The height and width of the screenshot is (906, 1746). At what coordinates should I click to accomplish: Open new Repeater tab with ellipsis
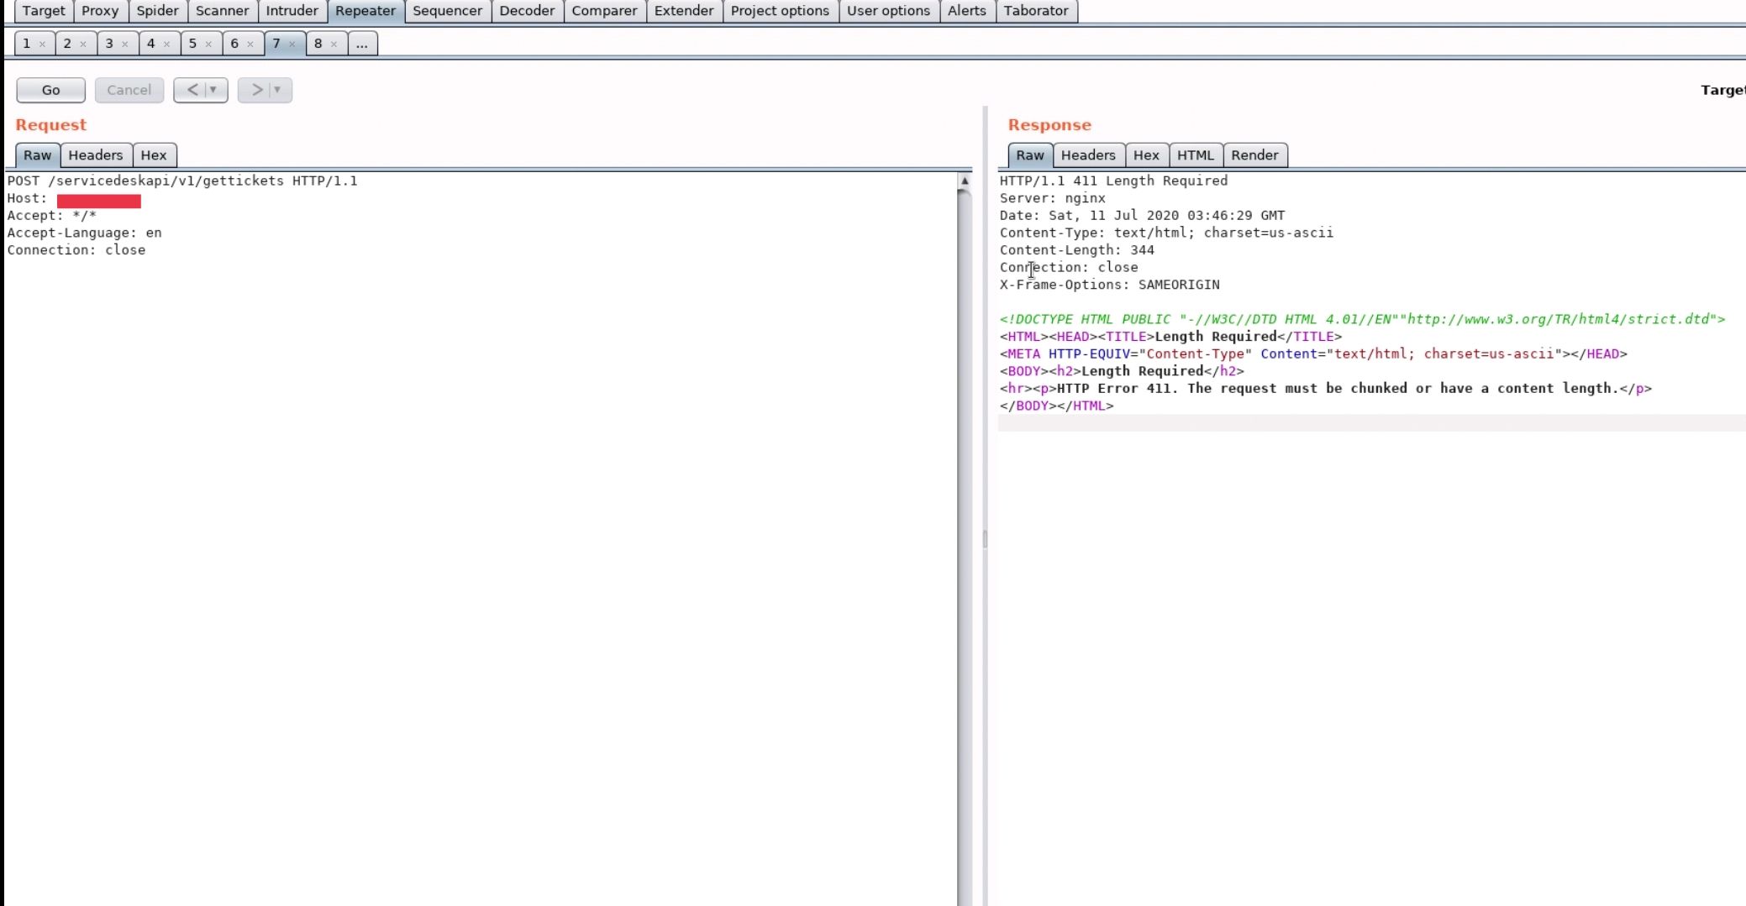tap(361, 44)
